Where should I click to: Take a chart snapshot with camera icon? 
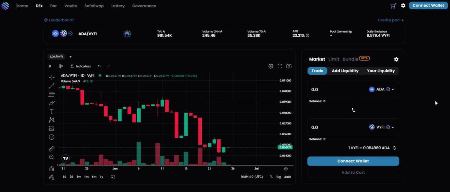289,66
